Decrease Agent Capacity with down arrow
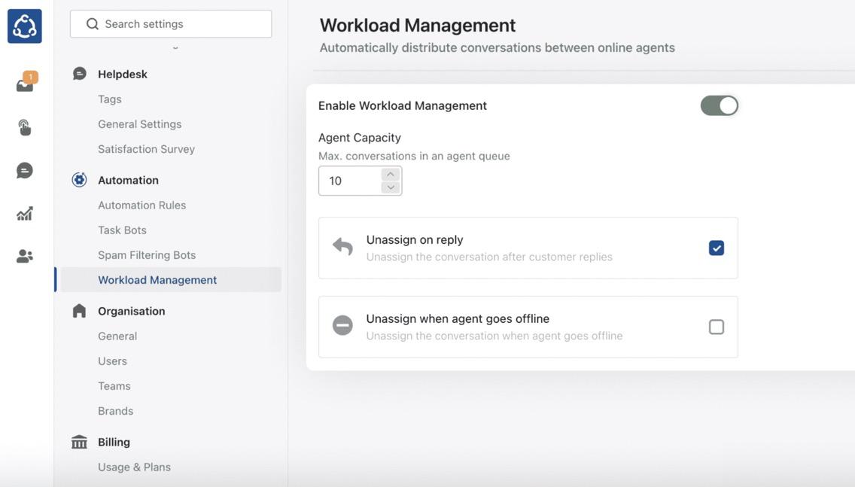The image size is (855, 487). click(x=390, y=187)
